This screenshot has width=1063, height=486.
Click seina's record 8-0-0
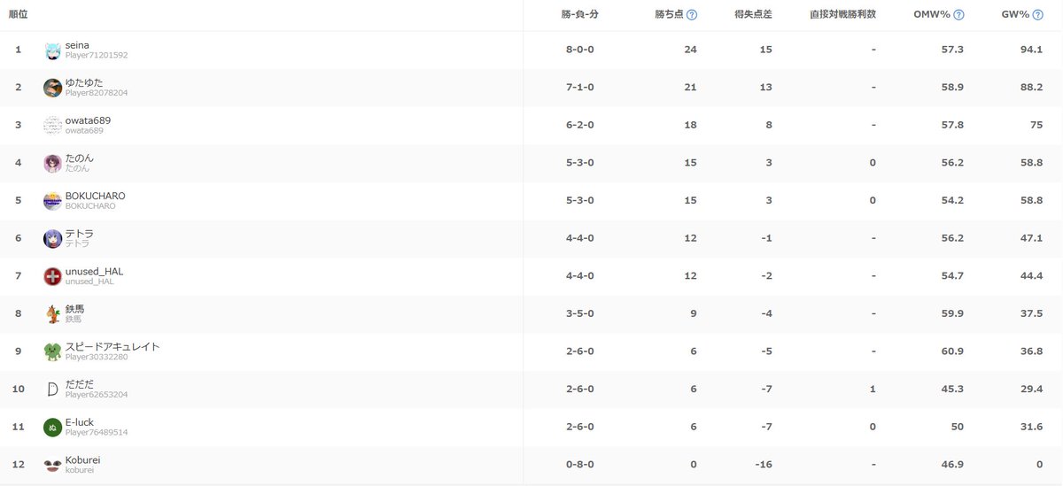click(579, 50)
